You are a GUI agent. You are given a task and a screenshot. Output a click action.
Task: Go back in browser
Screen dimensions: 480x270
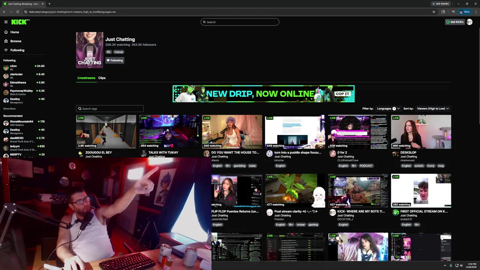click(4, 12)
